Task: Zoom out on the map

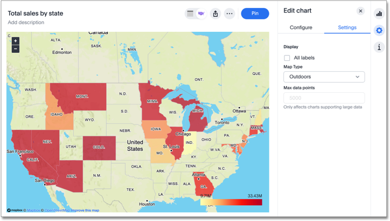Action: click(x=16, y=49)
